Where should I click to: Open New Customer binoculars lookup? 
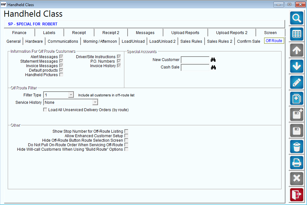(213, 60)
